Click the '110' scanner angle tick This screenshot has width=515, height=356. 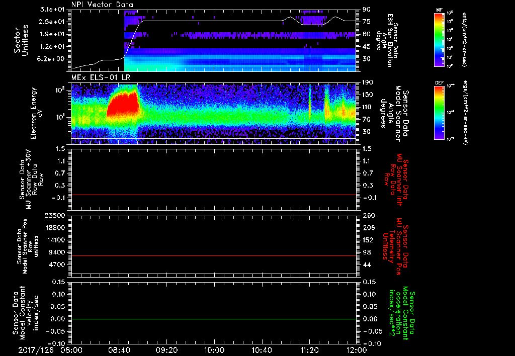[x=367, y=107]
